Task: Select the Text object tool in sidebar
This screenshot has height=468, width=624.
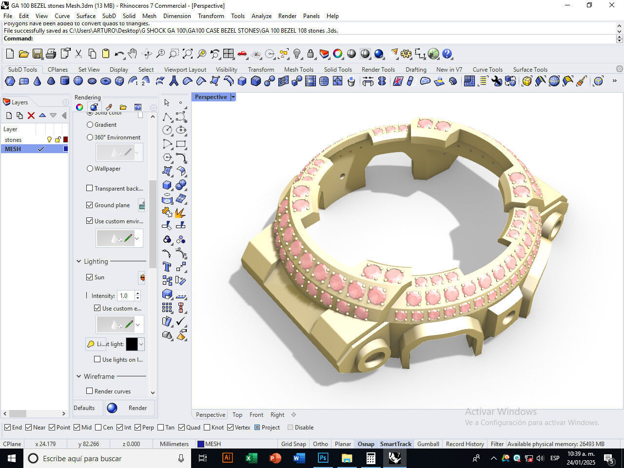Action: 167,267
